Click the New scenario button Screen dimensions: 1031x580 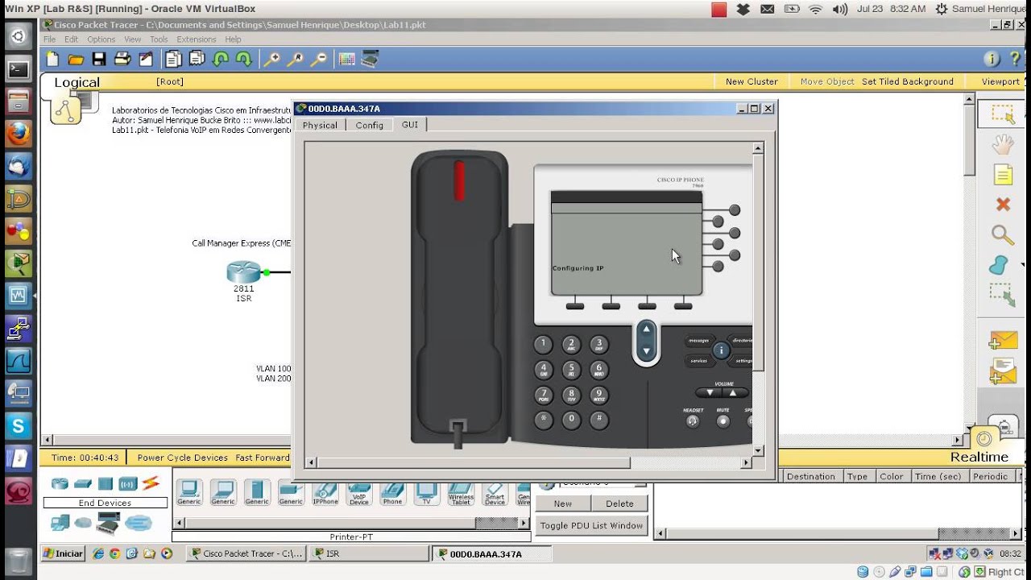563,503
